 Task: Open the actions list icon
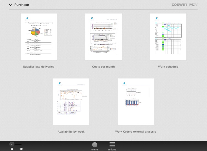tap(112, 145)
